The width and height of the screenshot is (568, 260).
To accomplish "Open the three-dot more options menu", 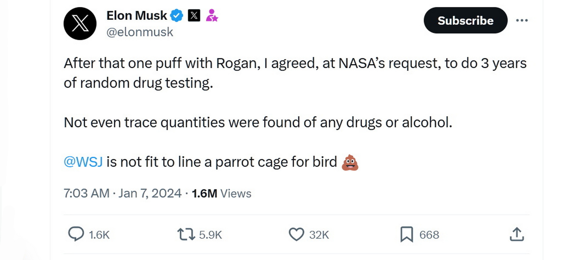I will coord(522,20).
